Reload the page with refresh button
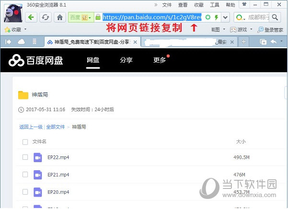 click(46, 17)
